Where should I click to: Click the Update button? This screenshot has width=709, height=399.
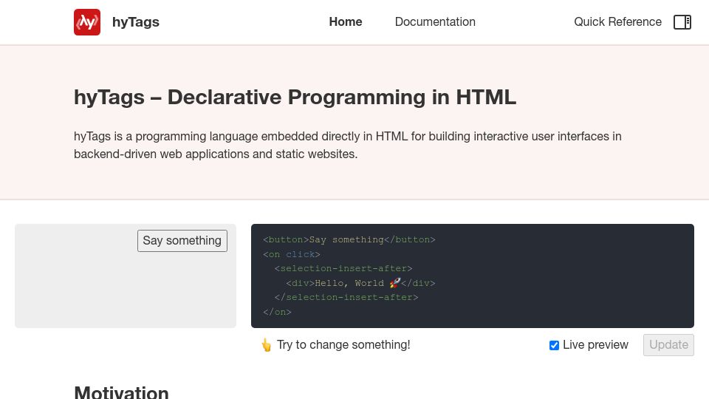pyautogui.click(x=668, y=345)
